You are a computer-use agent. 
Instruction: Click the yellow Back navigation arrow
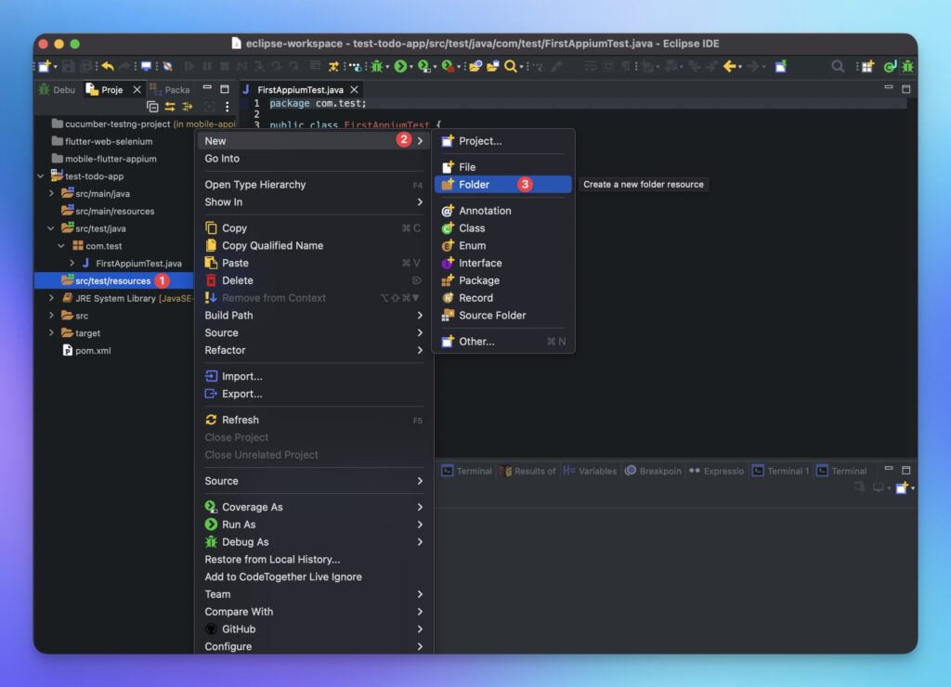pos(730,66)
